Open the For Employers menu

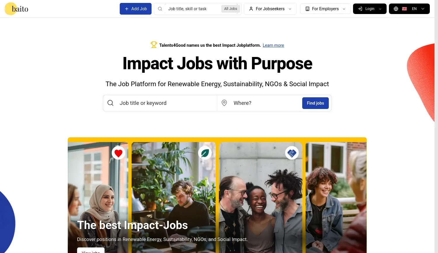point(325,9)
